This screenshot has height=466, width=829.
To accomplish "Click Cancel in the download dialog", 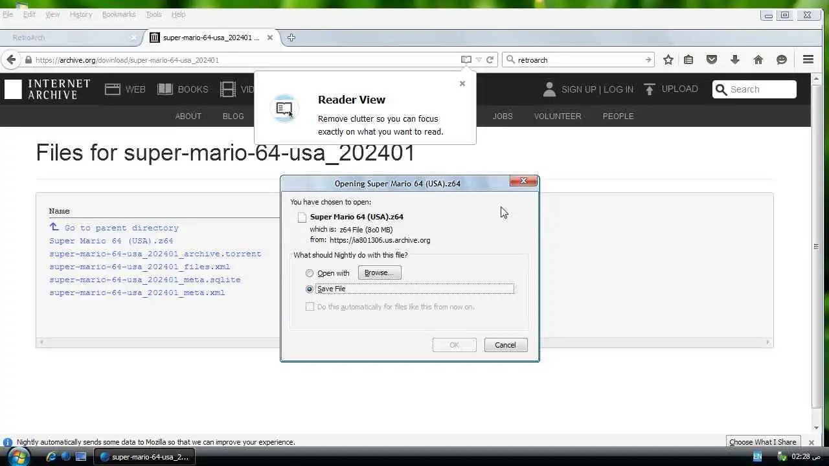I will (x=506, y=345).
